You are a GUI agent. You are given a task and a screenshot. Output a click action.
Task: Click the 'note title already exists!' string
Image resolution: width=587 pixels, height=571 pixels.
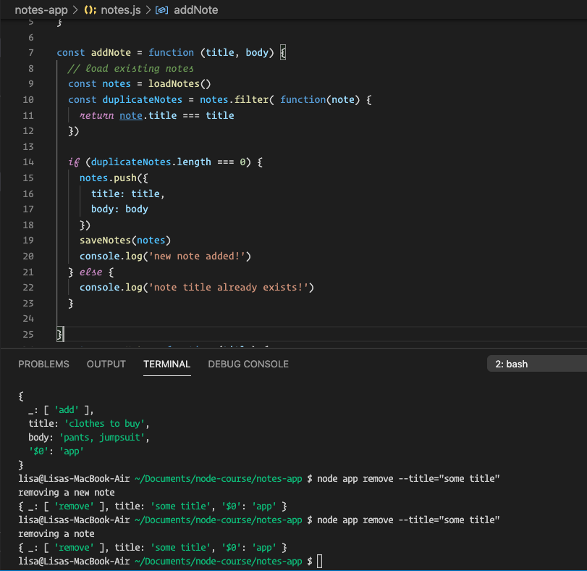[229, 288]
